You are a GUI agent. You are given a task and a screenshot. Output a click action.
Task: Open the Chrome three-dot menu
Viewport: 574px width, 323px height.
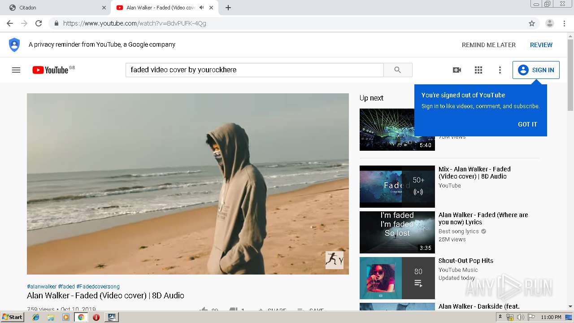(x=564, y=23)
